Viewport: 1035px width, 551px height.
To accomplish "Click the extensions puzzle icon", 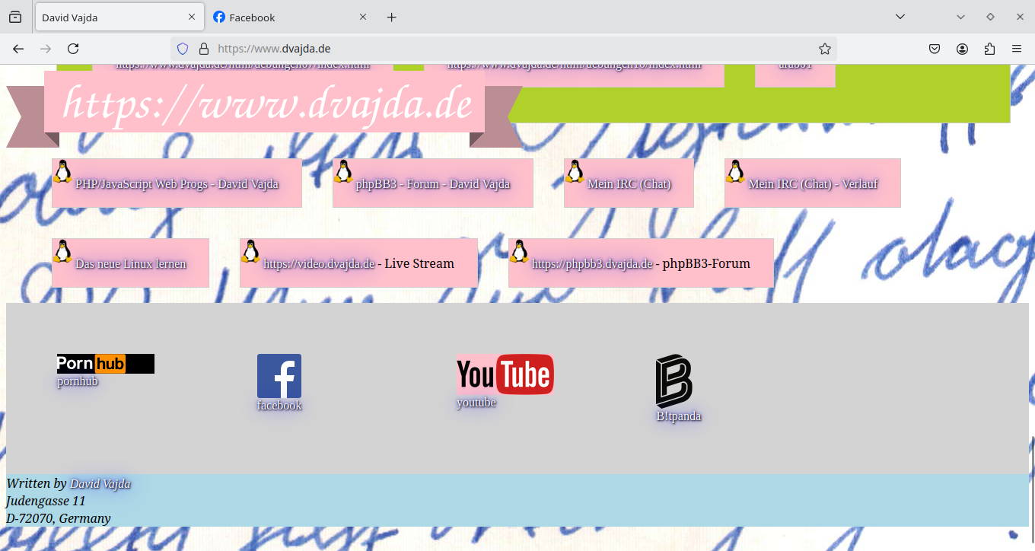I will click(x=989, y=48).
